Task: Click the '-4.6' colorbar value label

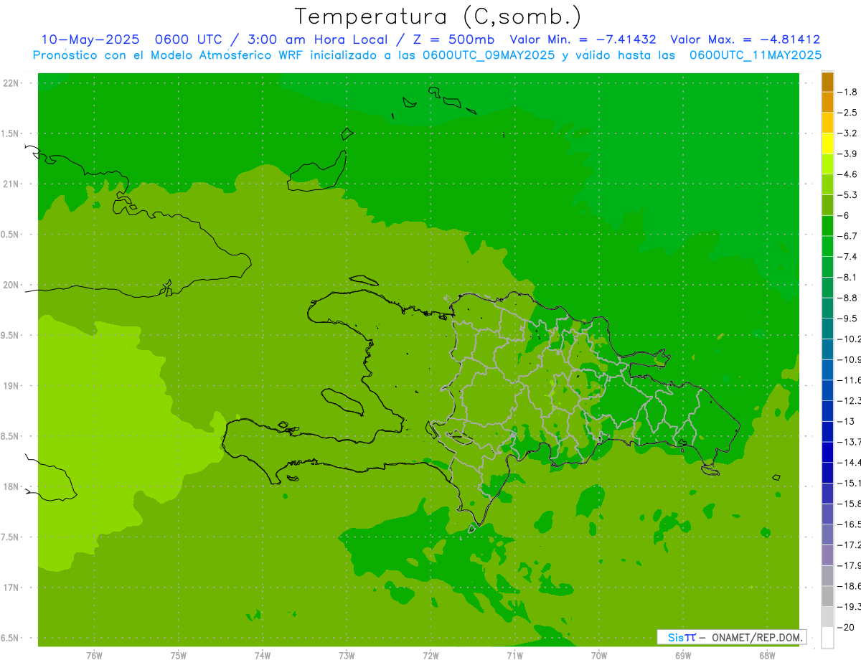Action: click(x=847, y=174)
